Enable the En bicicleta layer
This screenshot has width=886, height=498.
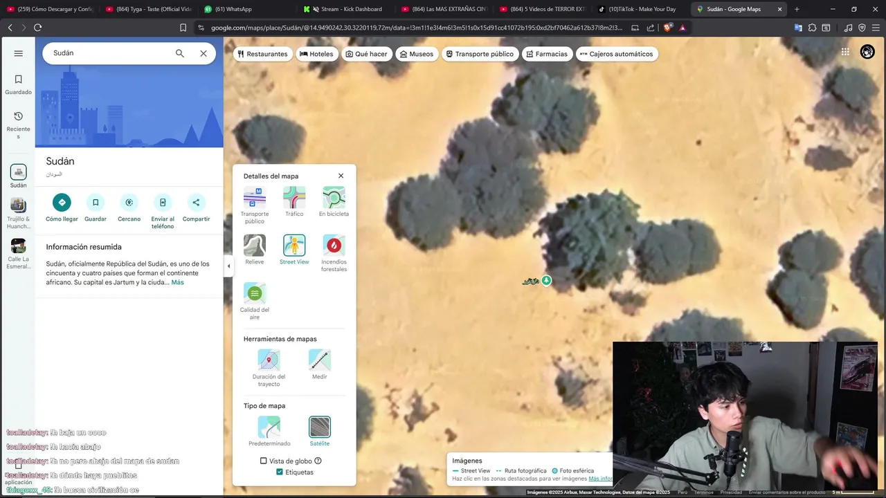(x=334, y=202)
